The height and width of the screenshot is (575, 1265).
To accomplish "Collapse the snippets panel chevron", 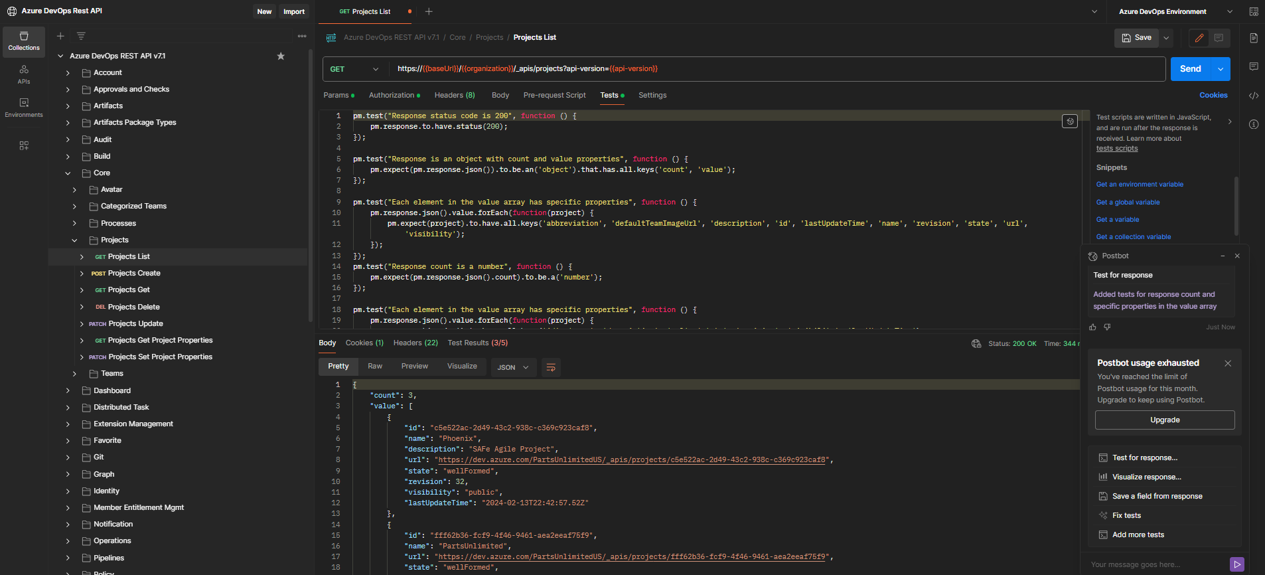I will click(1230, 122).
